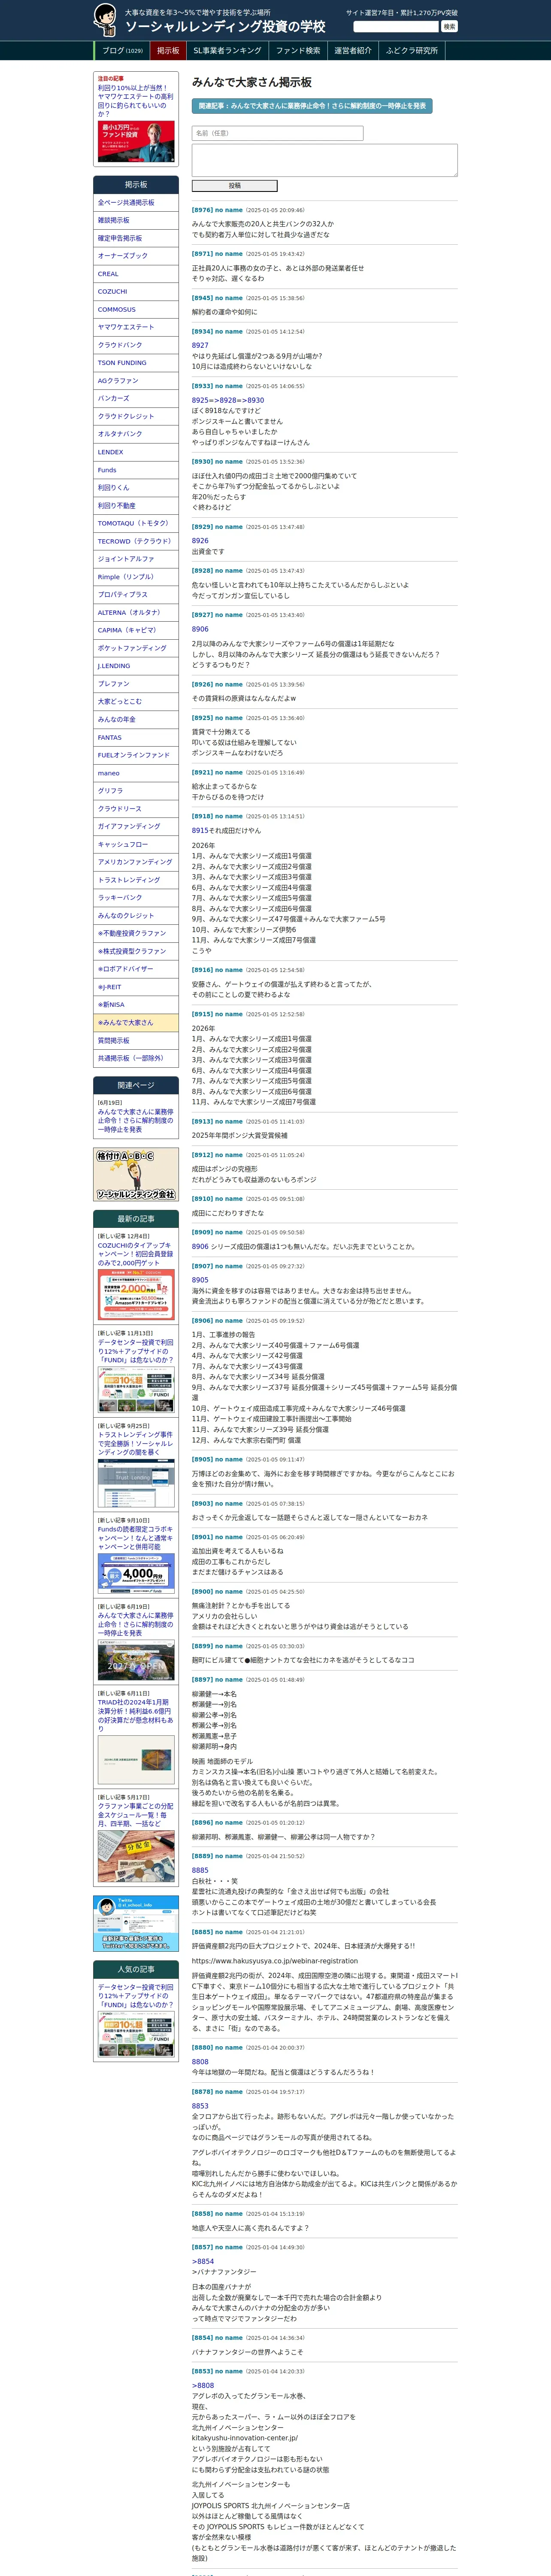Open the 利回り10%以上が当然 featured article link
This screenshot has height=2576, width=551.
tap(135, 101)
